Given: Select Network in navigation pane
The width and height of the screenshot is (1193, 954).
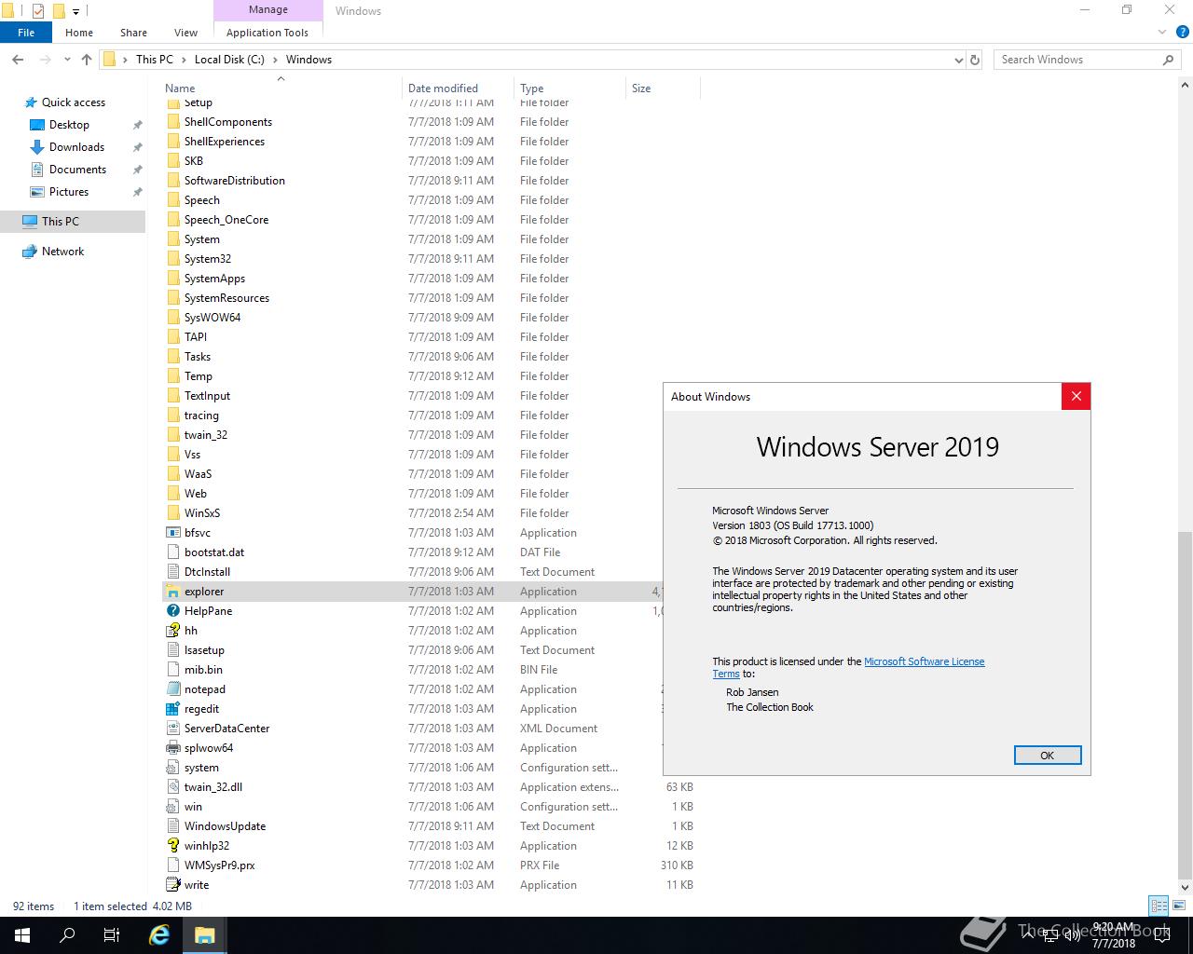Looking at the screenshot, I should click(x=62, y=252).
